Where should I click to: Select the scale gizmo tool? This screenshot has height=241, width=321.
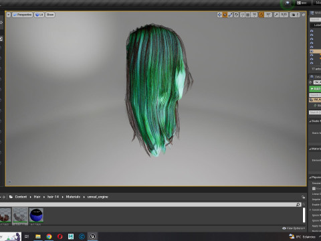pyautogui.click(x=230, y=15)
